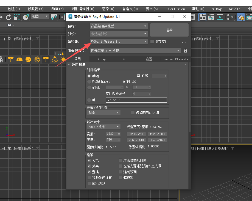Open the HDTV (视频) output size dropdown
Image resolution: width=252 pixels, height=201 pixels.
pos(104,127)
